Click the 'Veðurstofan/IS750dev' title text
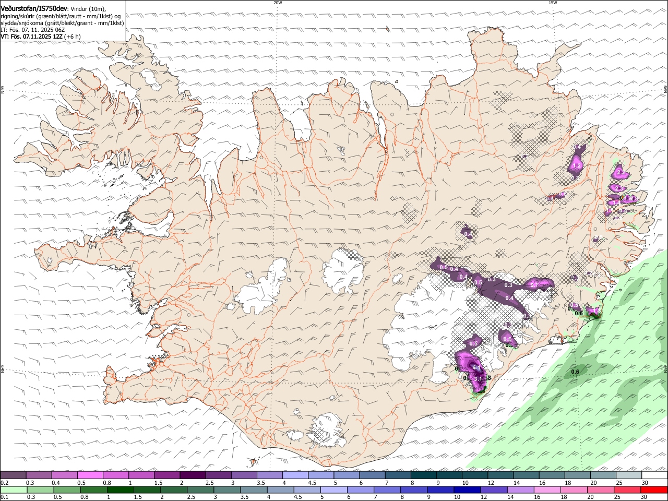The image size is (668, 501). click(34, 9)
